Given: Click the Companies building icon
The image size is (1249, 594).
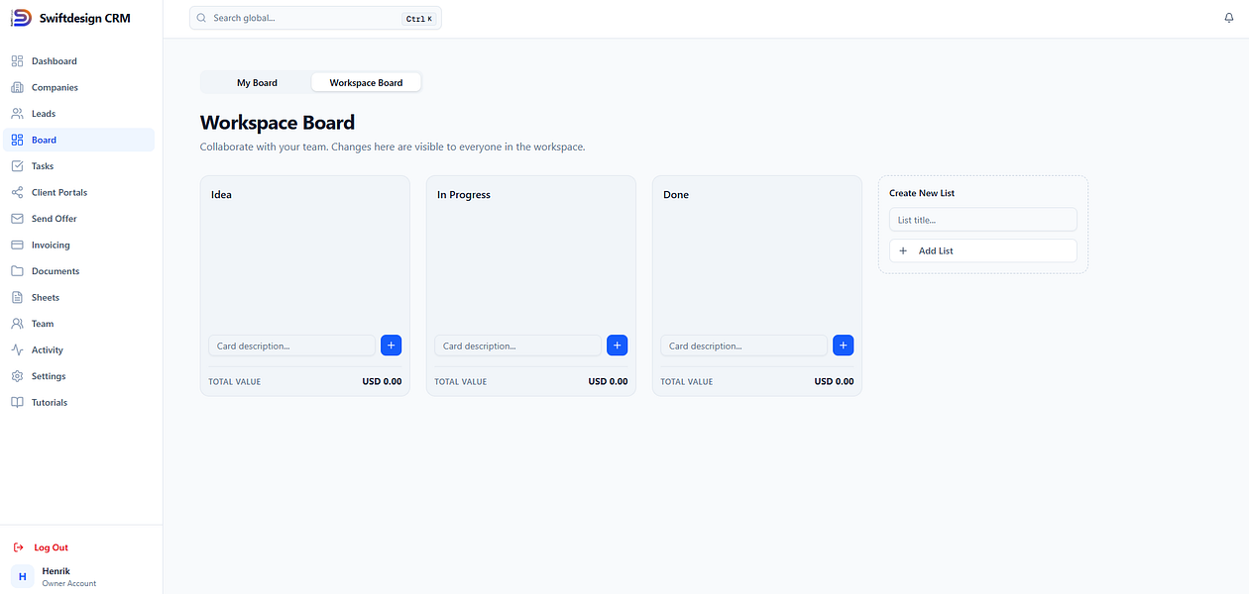Looking at the screenshot, I should (x=17, y=87).
